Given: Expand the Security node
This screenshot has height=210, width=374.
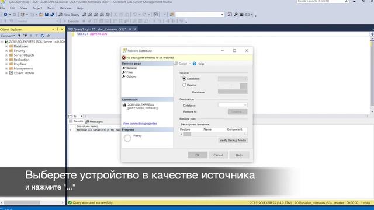Looking at the screenshot, I should click(x=6, y=51).
